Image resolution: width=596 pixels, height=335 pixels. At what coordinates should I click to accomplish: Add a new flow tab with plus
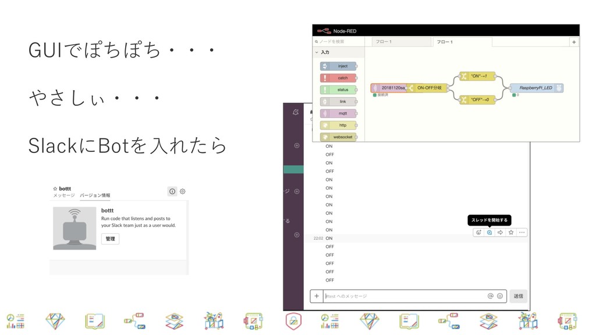point(574,42)
